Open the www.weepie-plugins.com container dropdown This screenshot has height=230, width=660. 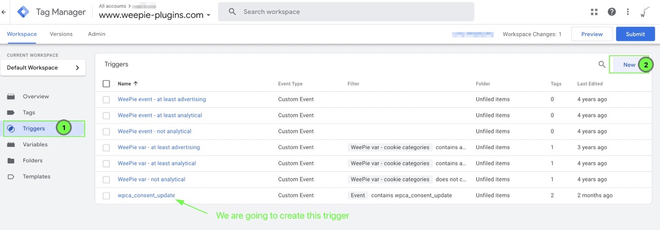(155, 15)
